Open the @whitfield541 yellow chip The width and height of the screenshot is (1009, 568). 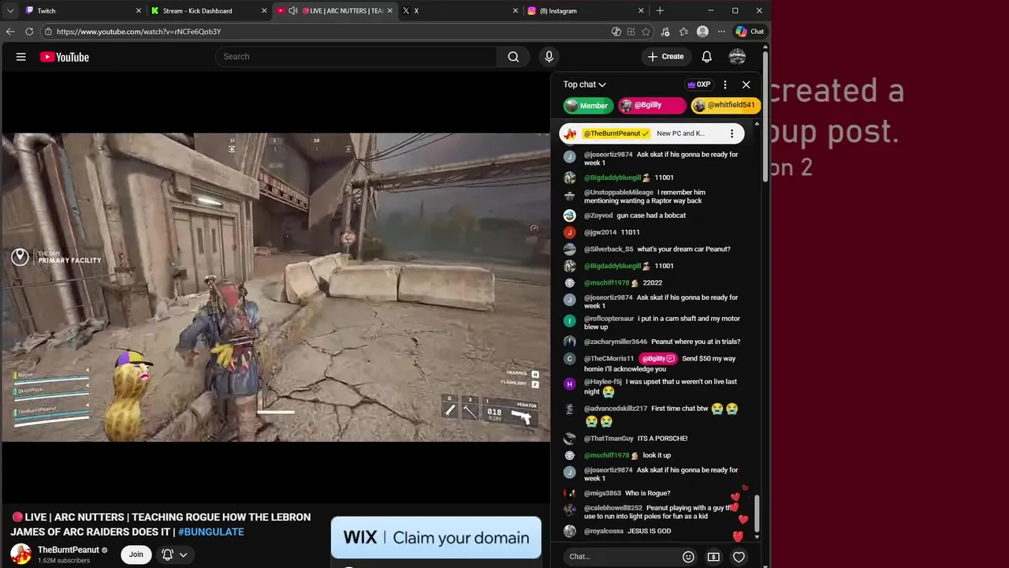(725, 105)
